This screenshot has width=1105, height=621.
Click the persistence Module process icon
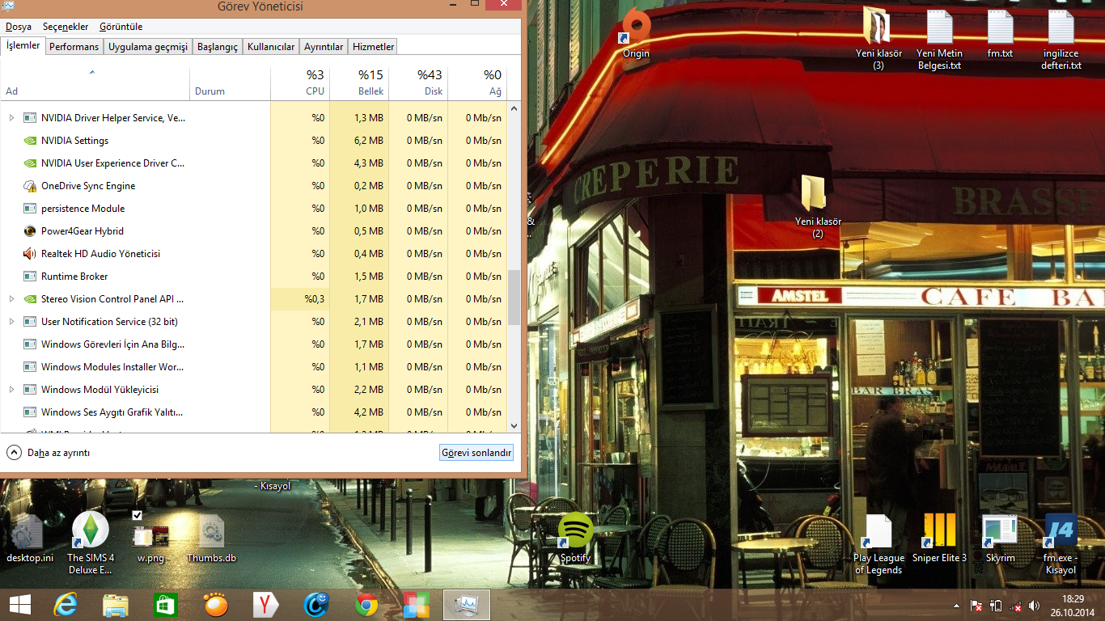coord(30,209)
